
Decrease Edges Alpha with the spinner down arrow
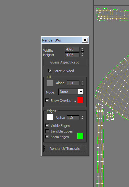tap(82, 119)
